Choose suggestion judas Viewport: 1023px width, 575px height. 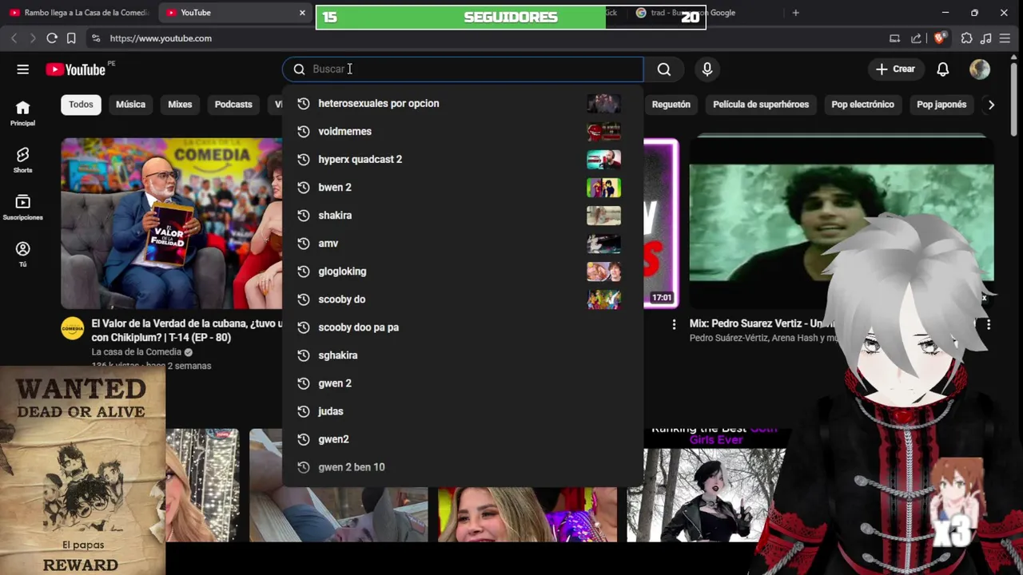click(x=462, y=410)
